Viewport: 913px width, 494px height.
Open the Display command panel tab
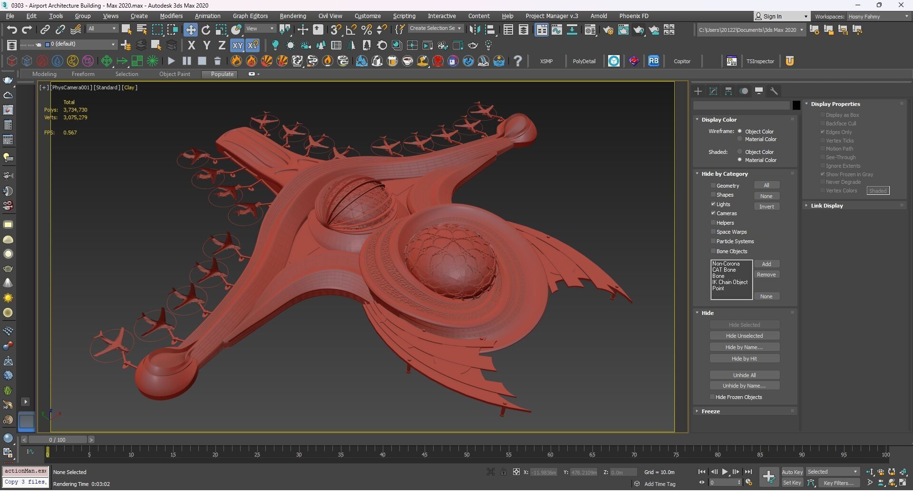759,91
